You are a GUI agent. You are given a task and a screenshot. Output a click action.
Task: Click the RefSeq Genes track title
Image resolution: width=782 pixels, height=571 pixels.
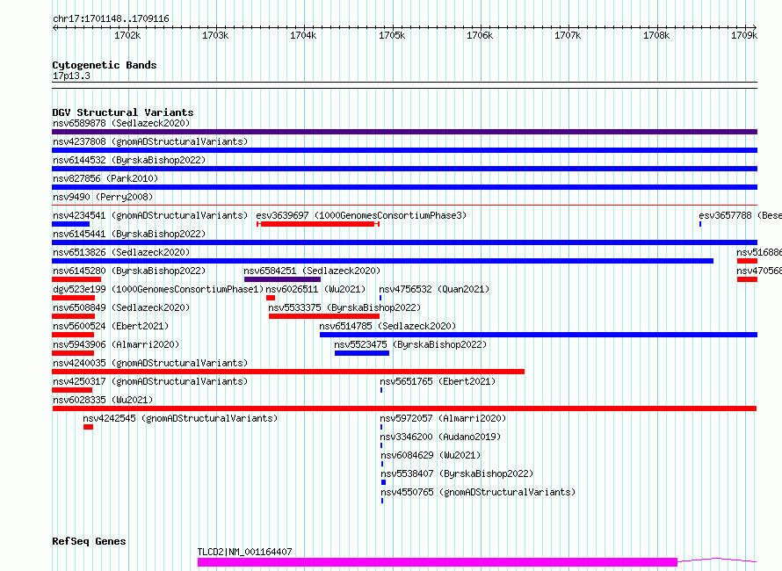pyautogui.click(x=89, y=541)
